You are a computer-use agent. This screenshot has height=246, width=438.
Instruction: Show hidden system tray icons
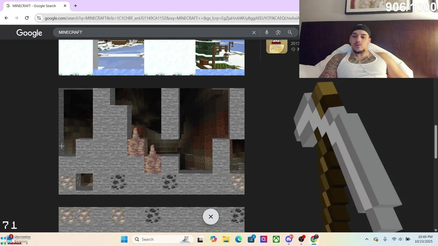367,239
